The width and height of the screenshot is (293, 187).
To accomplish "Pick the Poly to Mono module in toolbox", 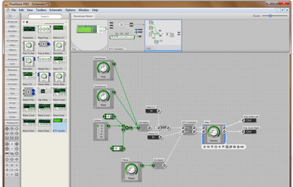I will tap(44, 47).
